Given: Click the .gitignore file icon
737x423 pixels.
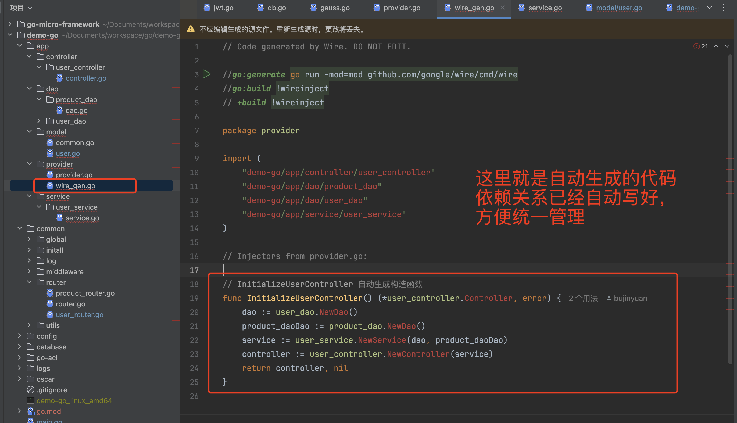Looking at the screenshot, I should [30, 390].
